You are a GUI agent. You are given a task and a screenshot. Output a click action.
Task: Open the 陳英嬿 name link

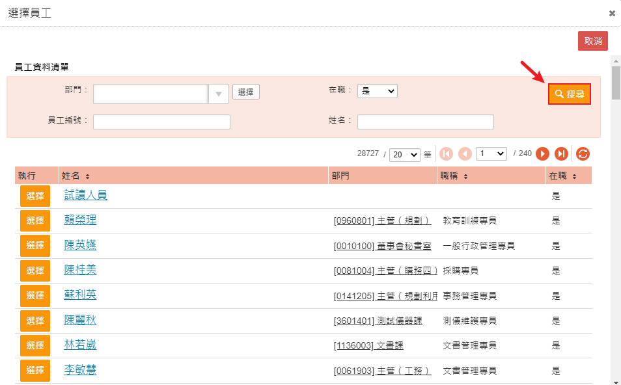80,245
